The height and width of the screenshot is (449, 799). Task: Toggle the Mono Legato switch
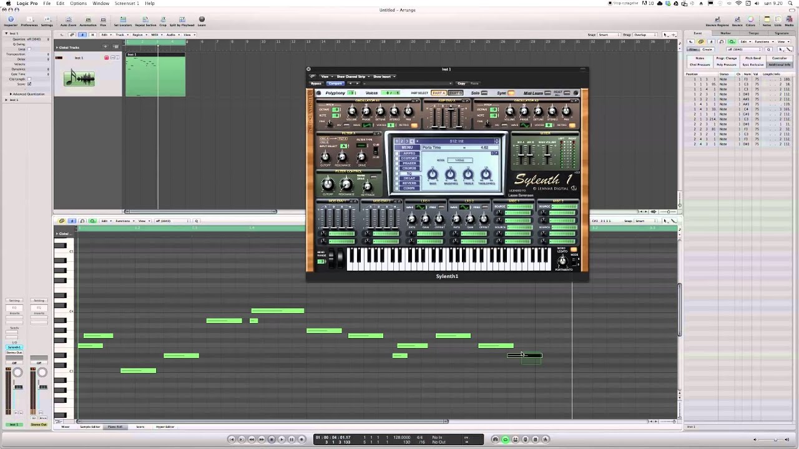click(x=574, y=250)
